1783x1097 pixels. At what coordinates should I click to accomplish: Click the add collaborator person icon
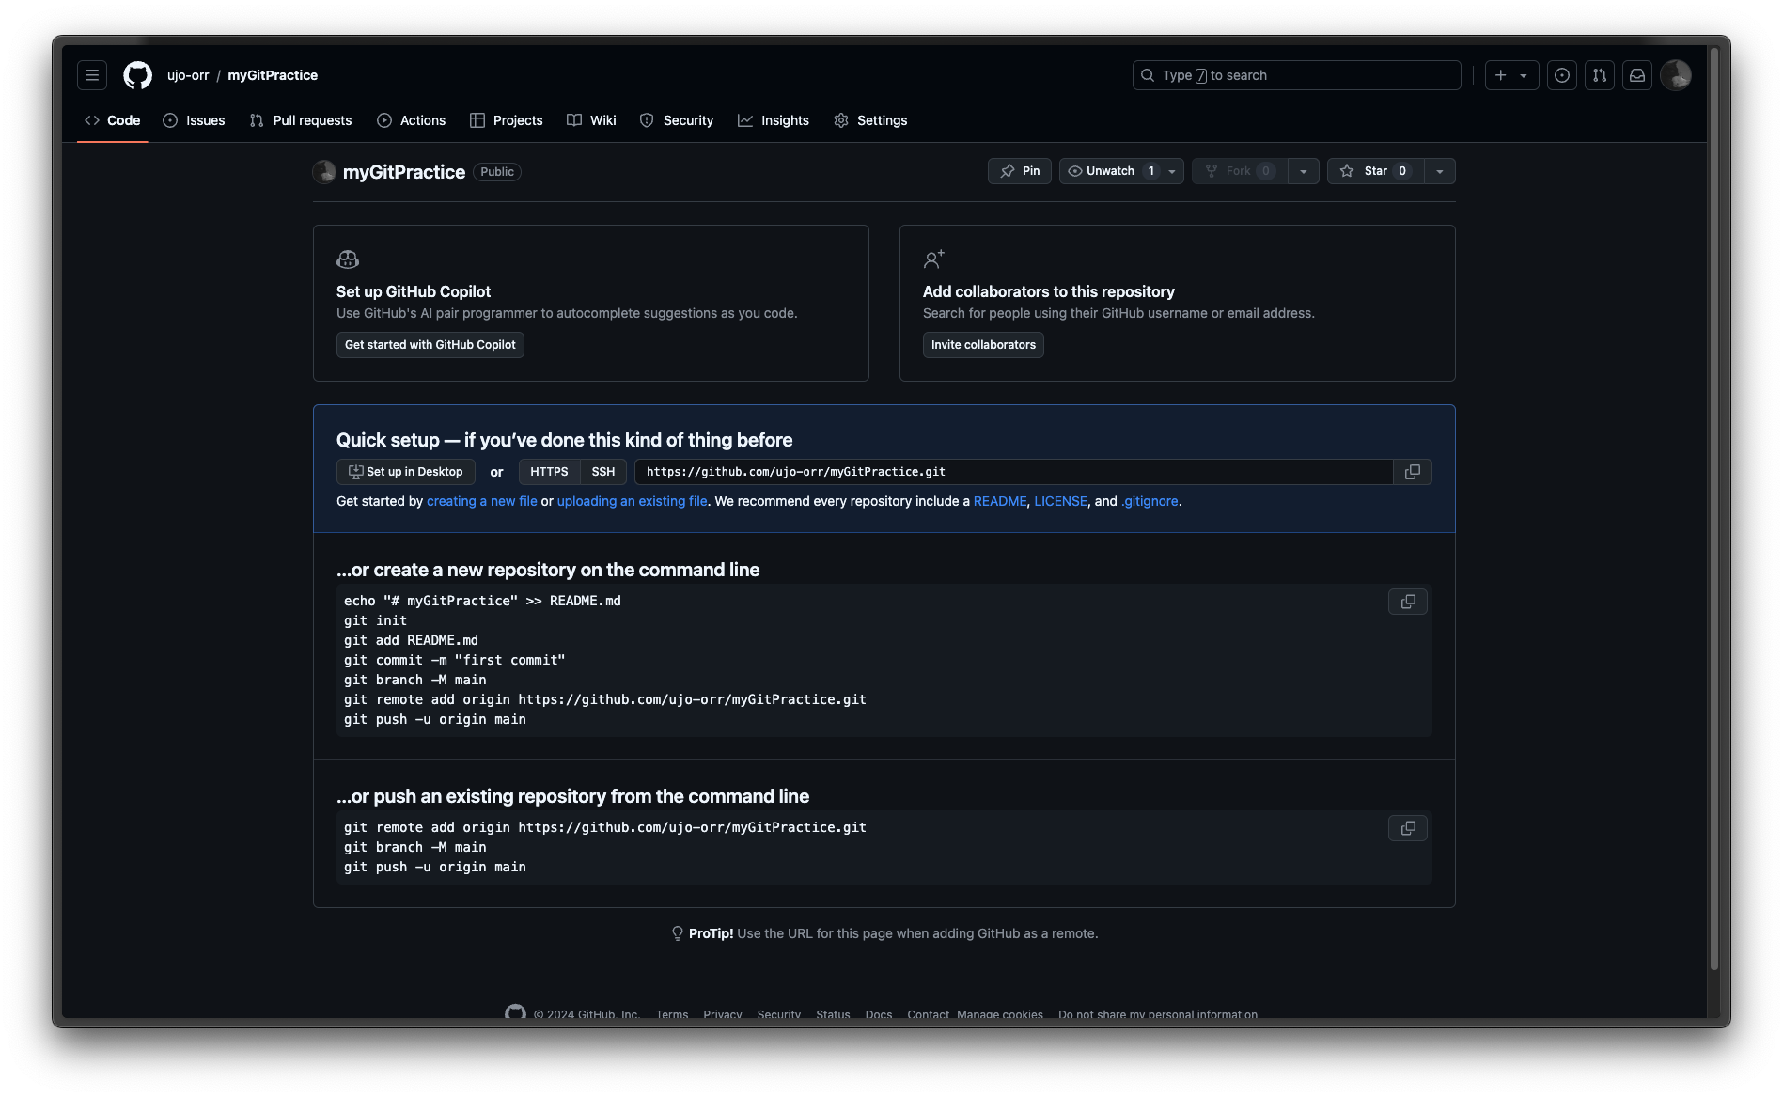coord(933,259)
